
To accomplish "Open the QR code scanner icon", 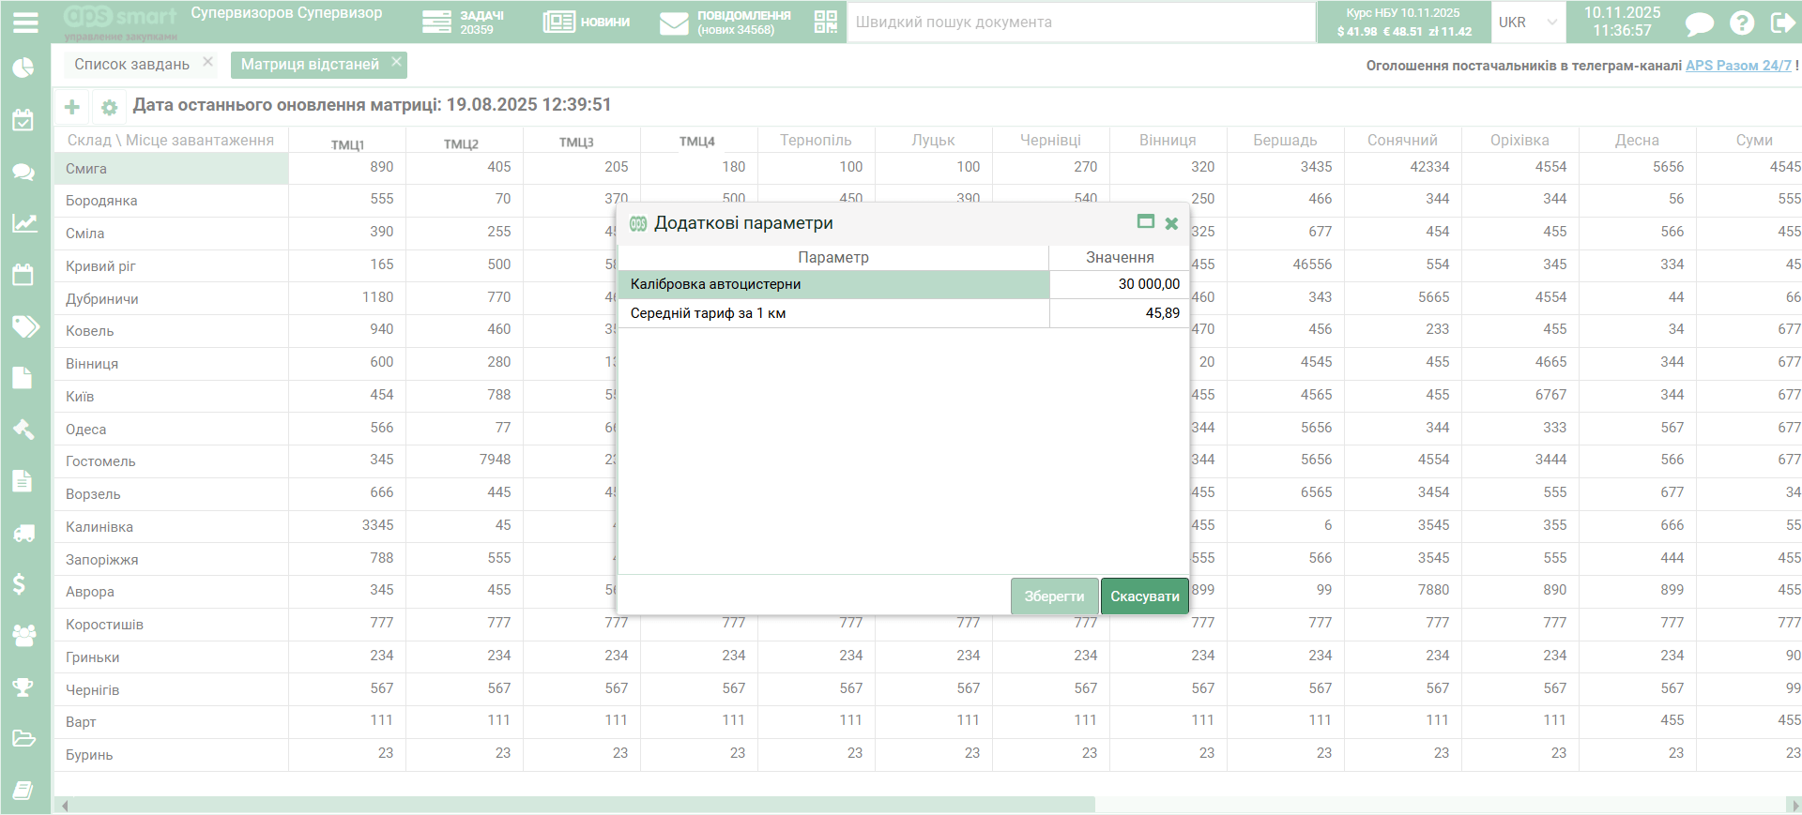I will [x=825, y=22].
